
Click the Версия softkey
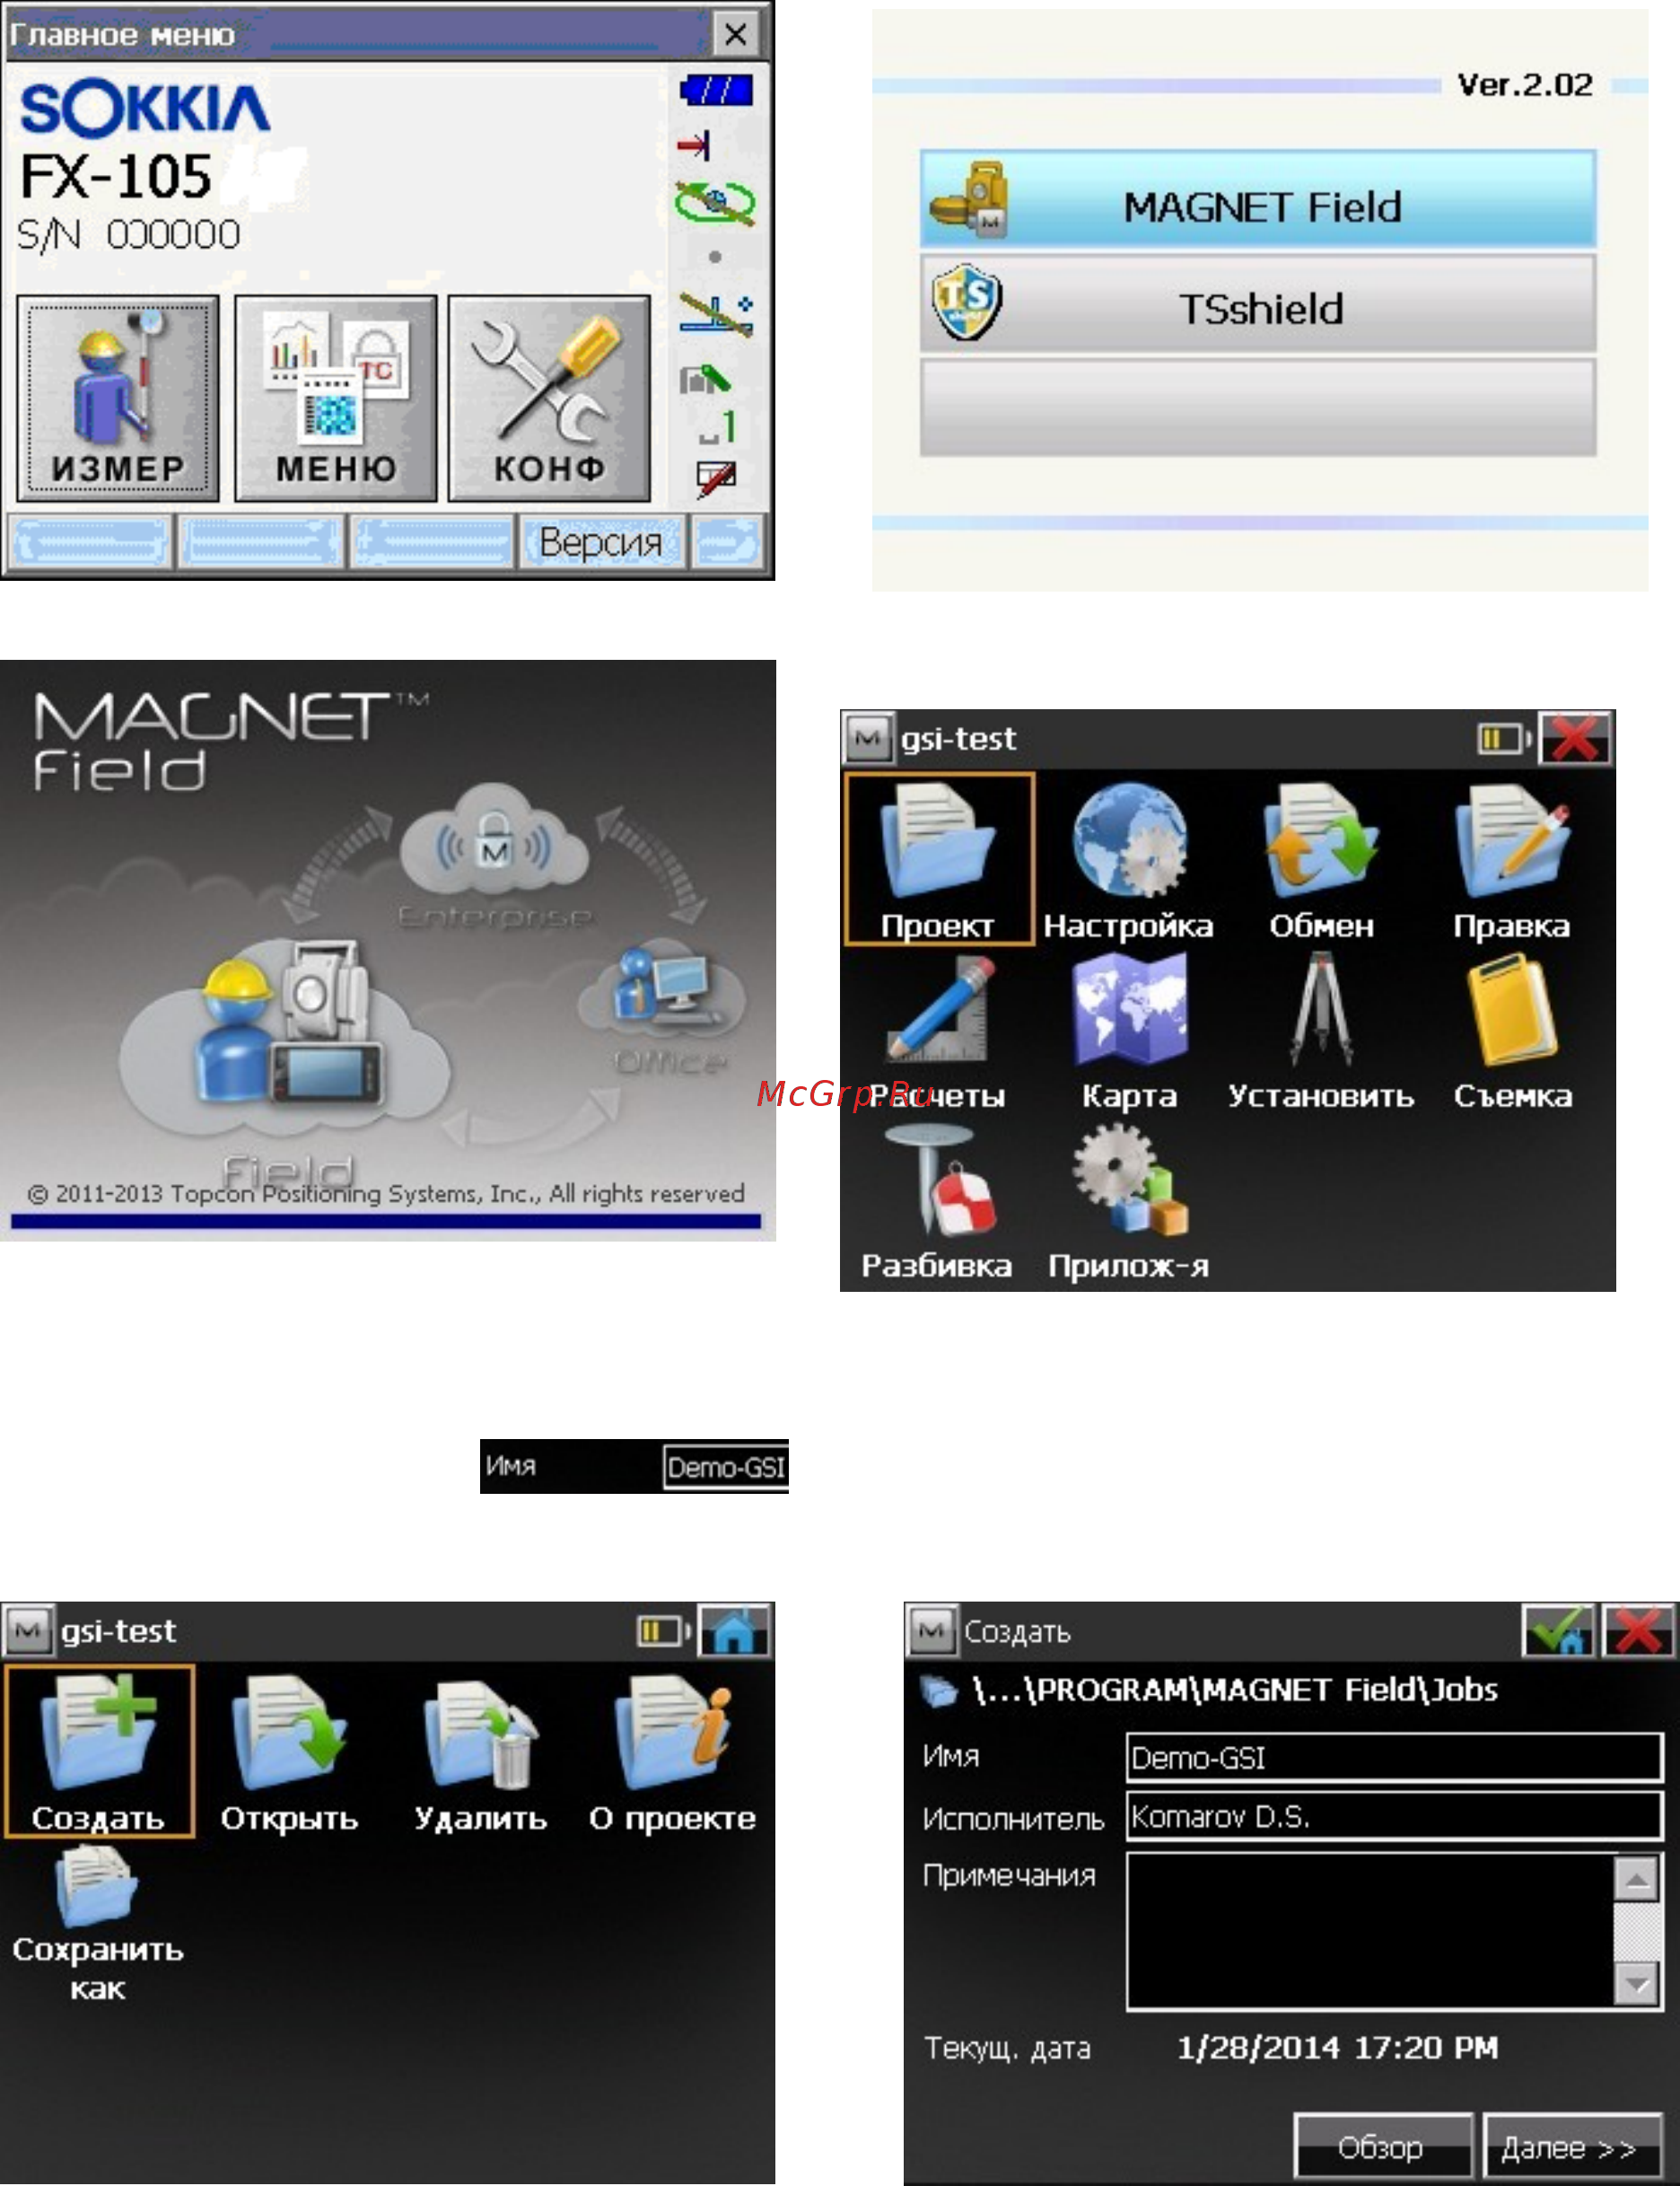coord(601,542)
